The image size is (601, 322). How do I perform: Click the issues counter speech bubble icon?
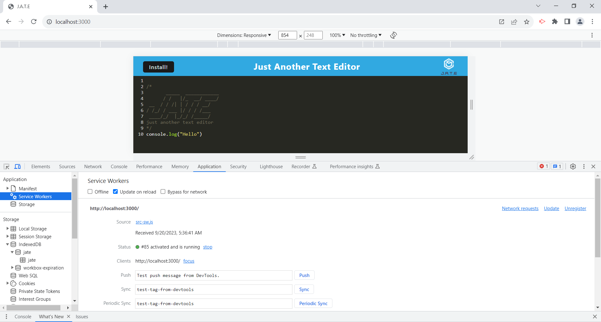[x=557, y=166]
